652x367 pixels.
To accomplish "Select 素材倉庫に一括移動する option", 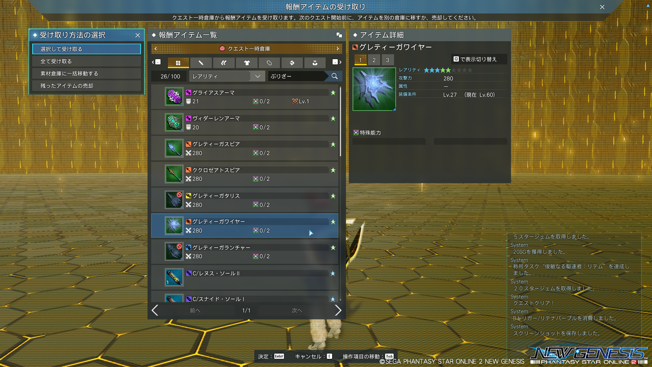I will (86, 73).
